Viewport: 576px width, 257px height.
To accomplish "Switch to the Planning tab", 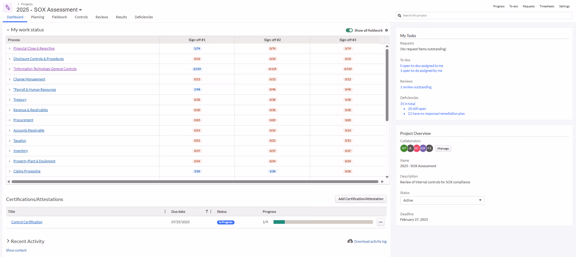I will point(38,17).
